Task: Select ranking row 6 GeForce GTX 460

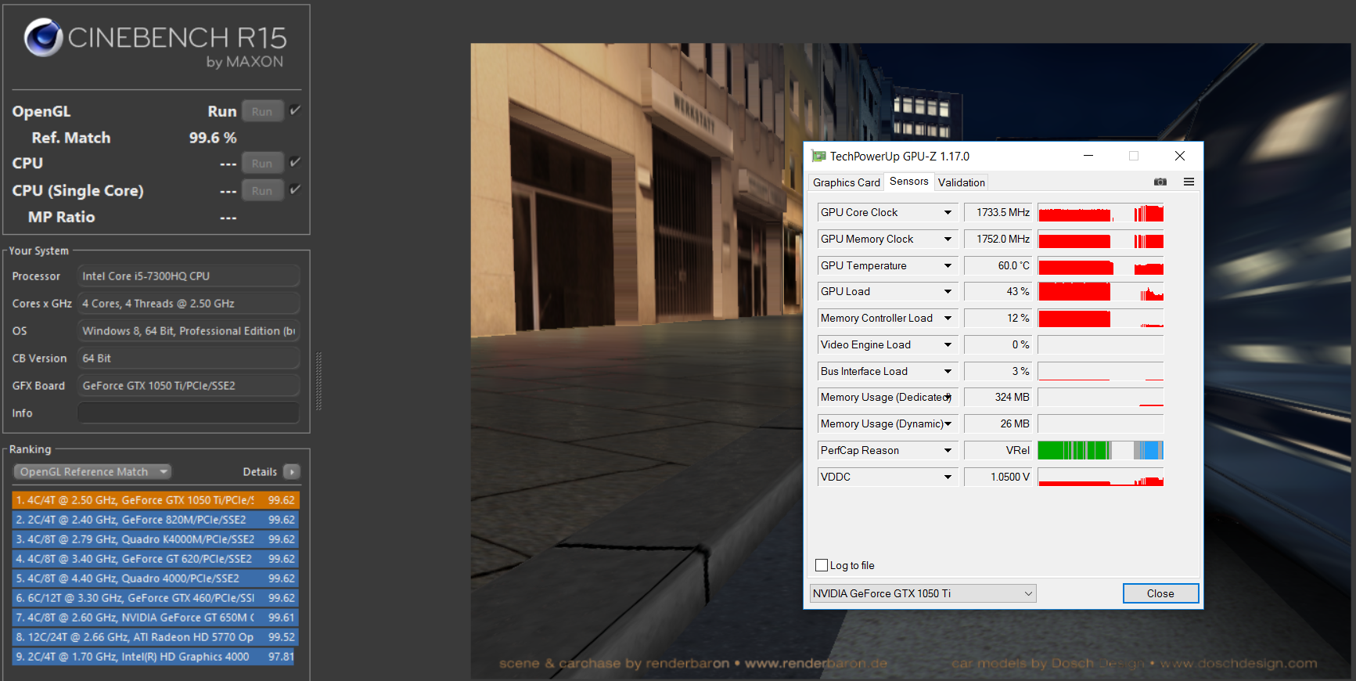Action: pos(155,598)
